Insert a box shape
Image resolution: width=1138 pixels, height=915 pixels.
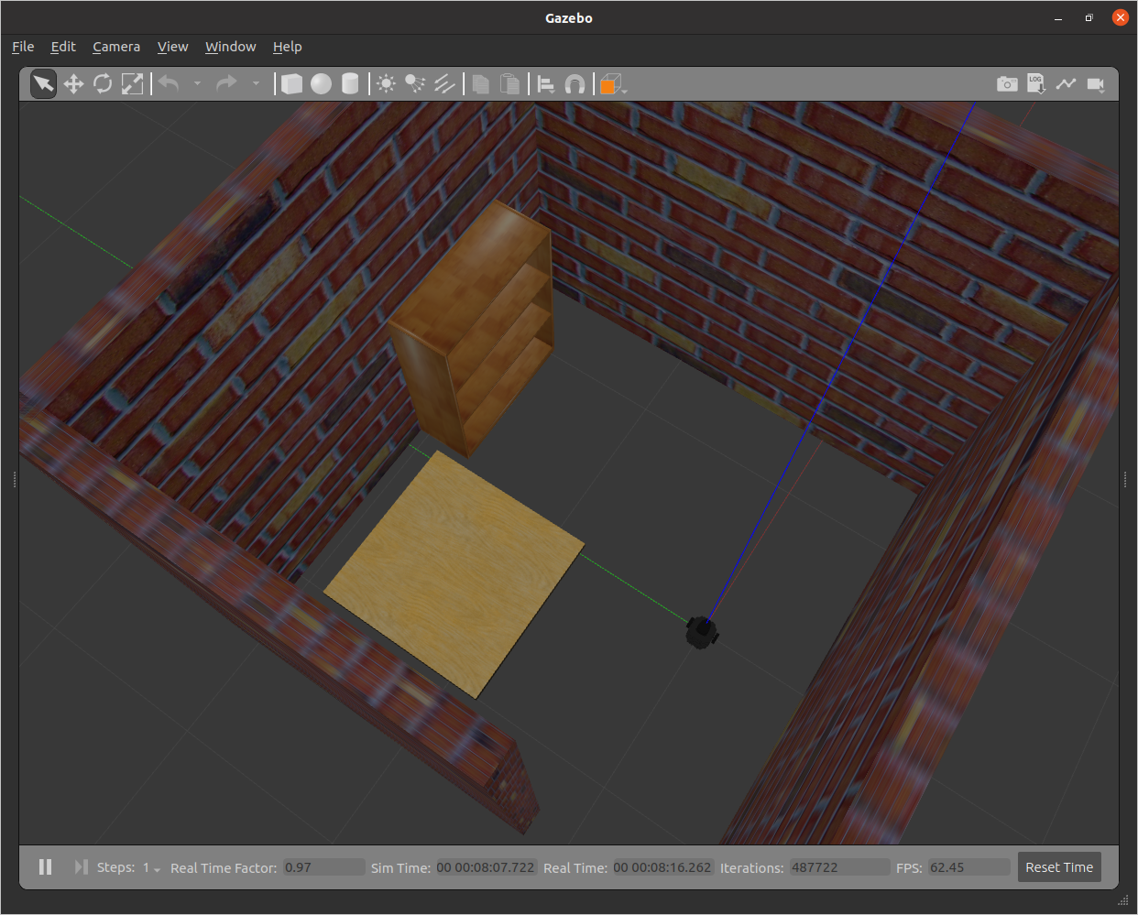(x=291, y=84)
